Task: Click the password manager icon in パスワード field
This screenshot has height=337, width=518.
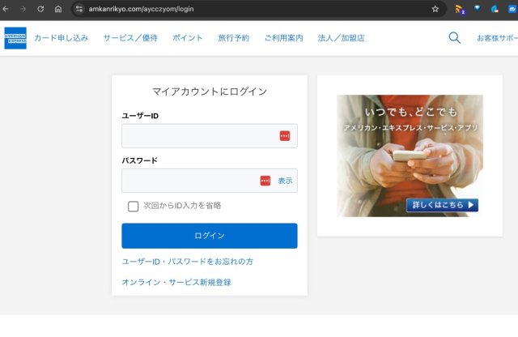Action: (x=265, y=181)
